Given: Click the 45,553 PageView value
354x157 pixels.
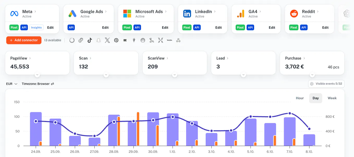Looking at the screenshot, I should (20, 67).
